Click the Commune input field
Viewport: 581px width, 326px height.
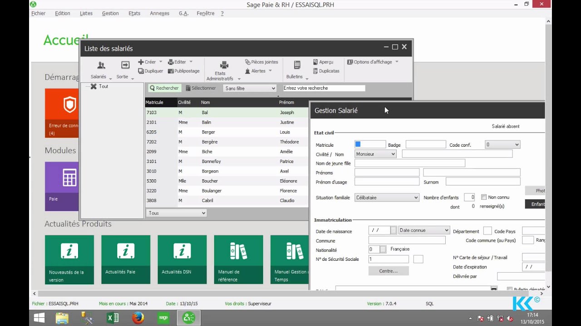(x=407, y=240)
